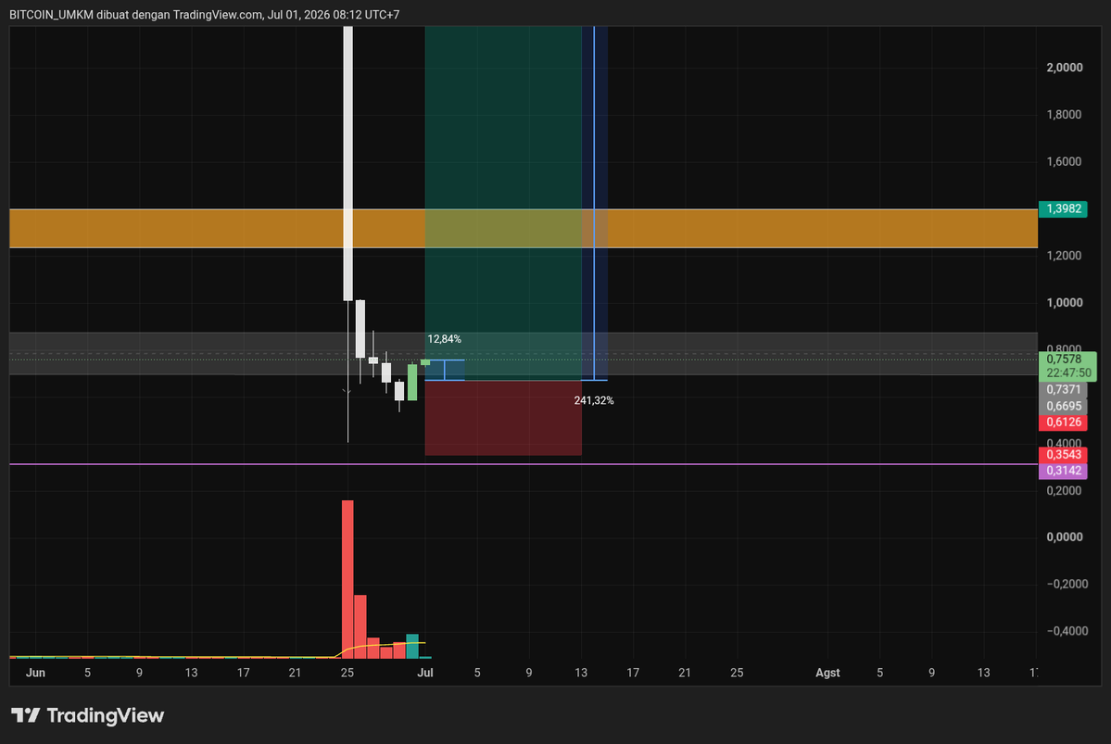Click the 17 date label in July
The width and height of the screenshot is (1111, 744).
633,673
